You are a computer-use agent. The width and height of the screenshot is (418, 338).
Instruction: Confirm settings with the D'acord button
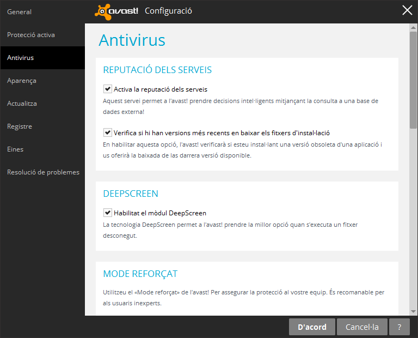point(312,327)
